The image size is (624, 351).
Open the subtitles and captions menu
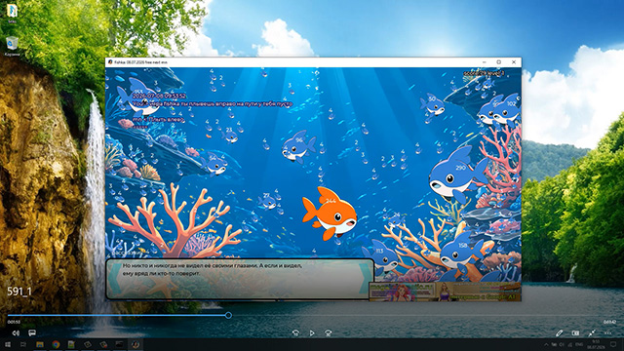pyautogui.click(x=32, y=332)
